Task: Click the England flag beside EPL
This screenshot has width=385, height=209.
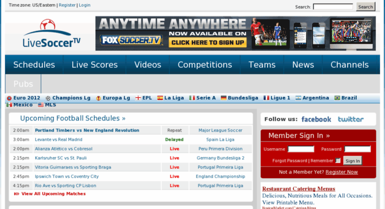Action: coord(138,98)
